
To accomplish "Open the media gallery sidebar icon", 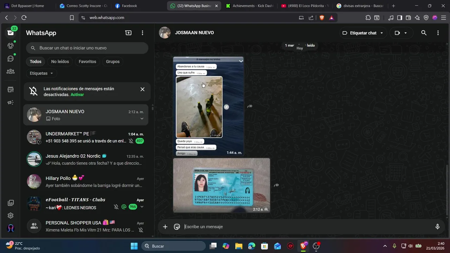I will pyautogui.click(x=11, y=203).
